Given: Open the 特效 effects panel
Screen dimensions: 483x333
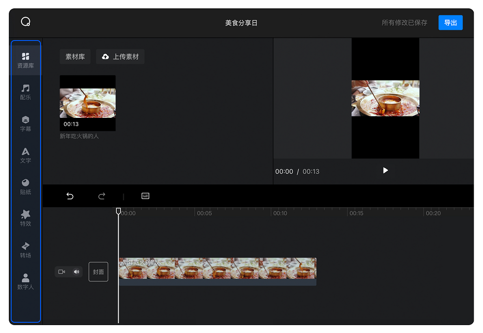Looking at the screenshot, I should pyautogui.click(x=26, y=218).
